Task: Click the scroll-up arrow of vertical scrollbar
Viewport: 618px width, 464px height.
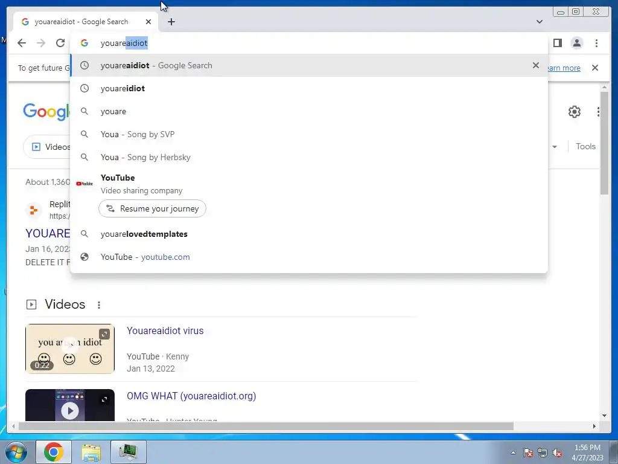Action: point(605,87)
